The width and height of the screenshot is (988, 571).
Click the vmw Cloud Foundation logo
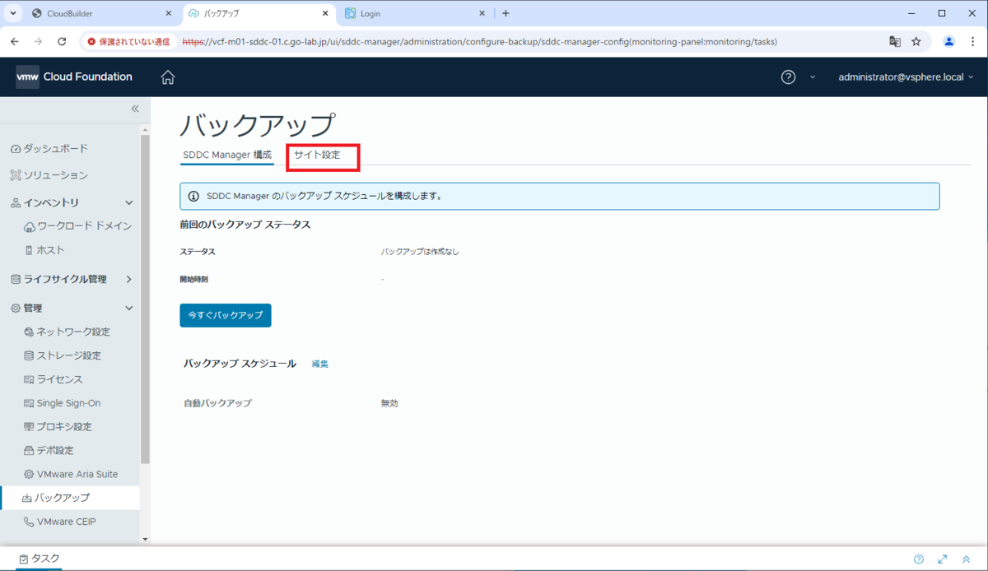pos(74,77)
